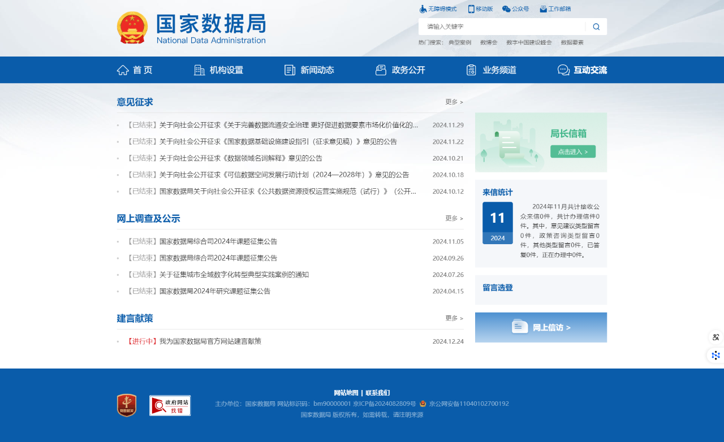Select hot search term 数据要素
This screenshot has width=724, height=442.
click(572, 42)
